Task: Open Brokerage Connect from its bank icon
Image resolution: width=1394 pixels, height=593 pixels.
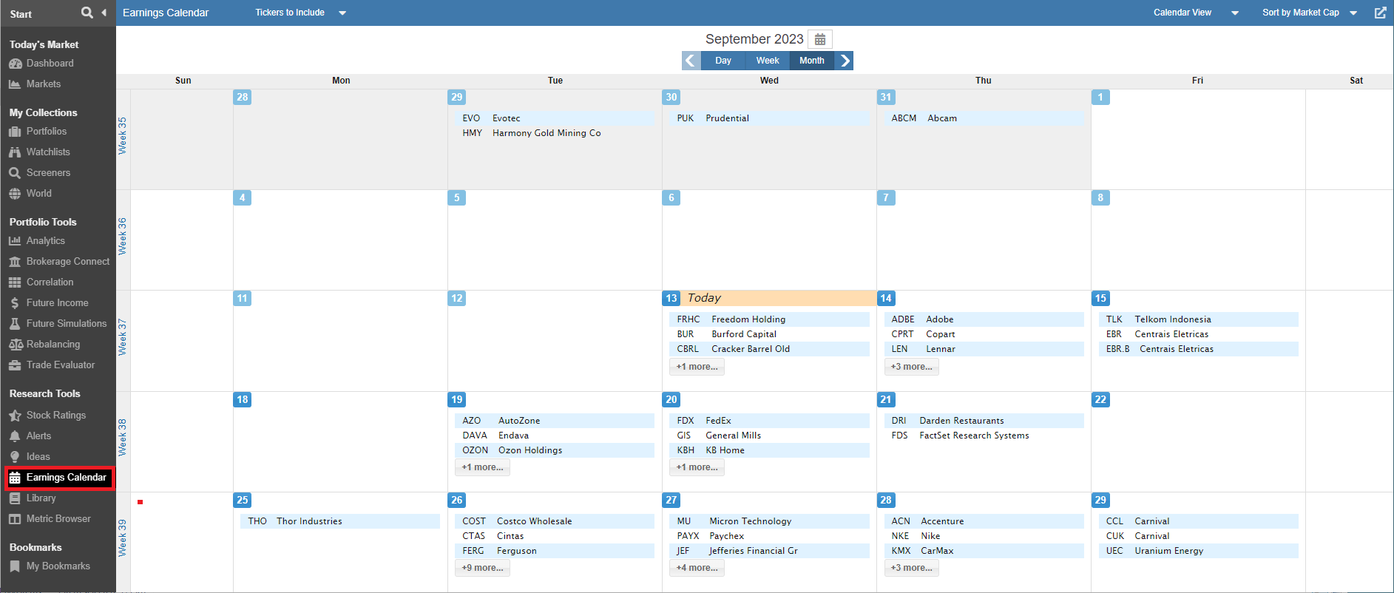Action: [x=15, y=262]
